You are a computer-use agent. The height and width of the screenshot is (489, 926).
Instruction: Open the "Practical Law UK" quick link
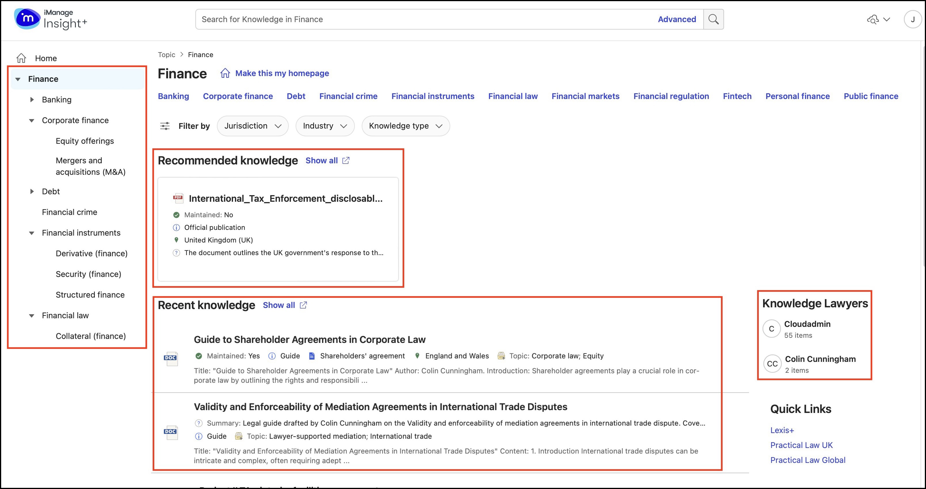pyautogui.click(x=801, y=445)
